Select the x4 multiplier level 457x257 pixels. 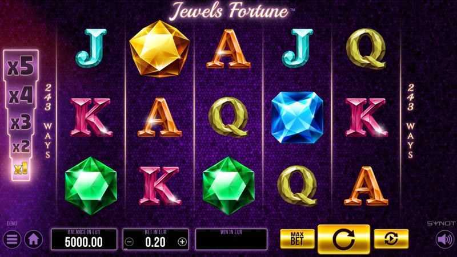click(21, 96)
